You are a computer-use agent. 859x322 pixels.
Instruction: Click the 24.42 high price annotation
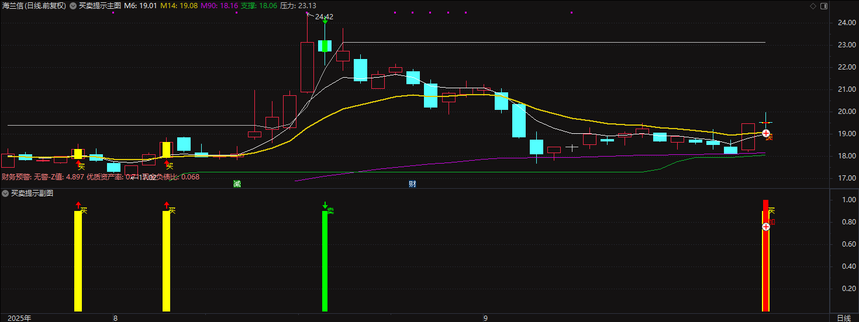(324, 17)
